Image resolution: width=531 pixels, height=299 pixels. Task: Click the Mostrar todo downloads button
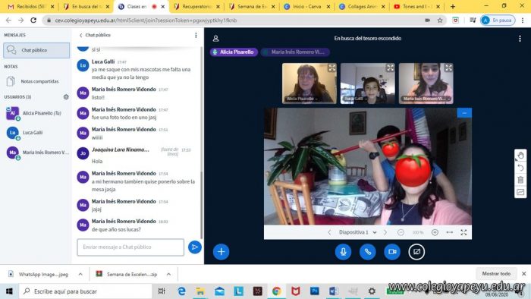pos(496,274)
